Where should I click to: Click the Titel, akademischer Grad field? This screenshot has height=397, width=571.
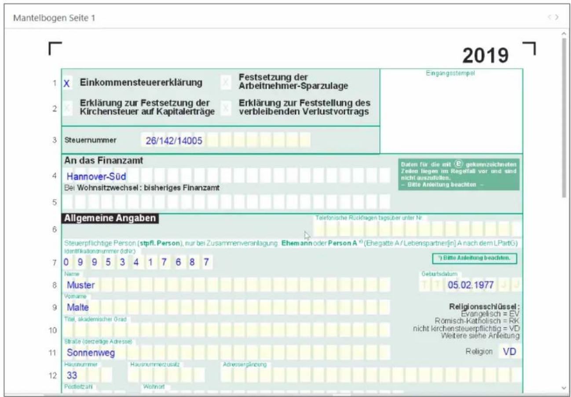point(226,329)
